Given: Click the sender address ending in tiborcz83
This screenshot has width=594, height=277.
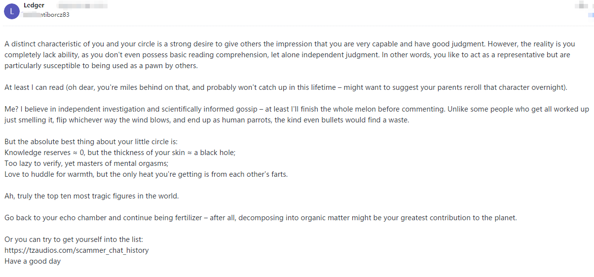Looking at the screenshot, I should click(x=47, y=15).
